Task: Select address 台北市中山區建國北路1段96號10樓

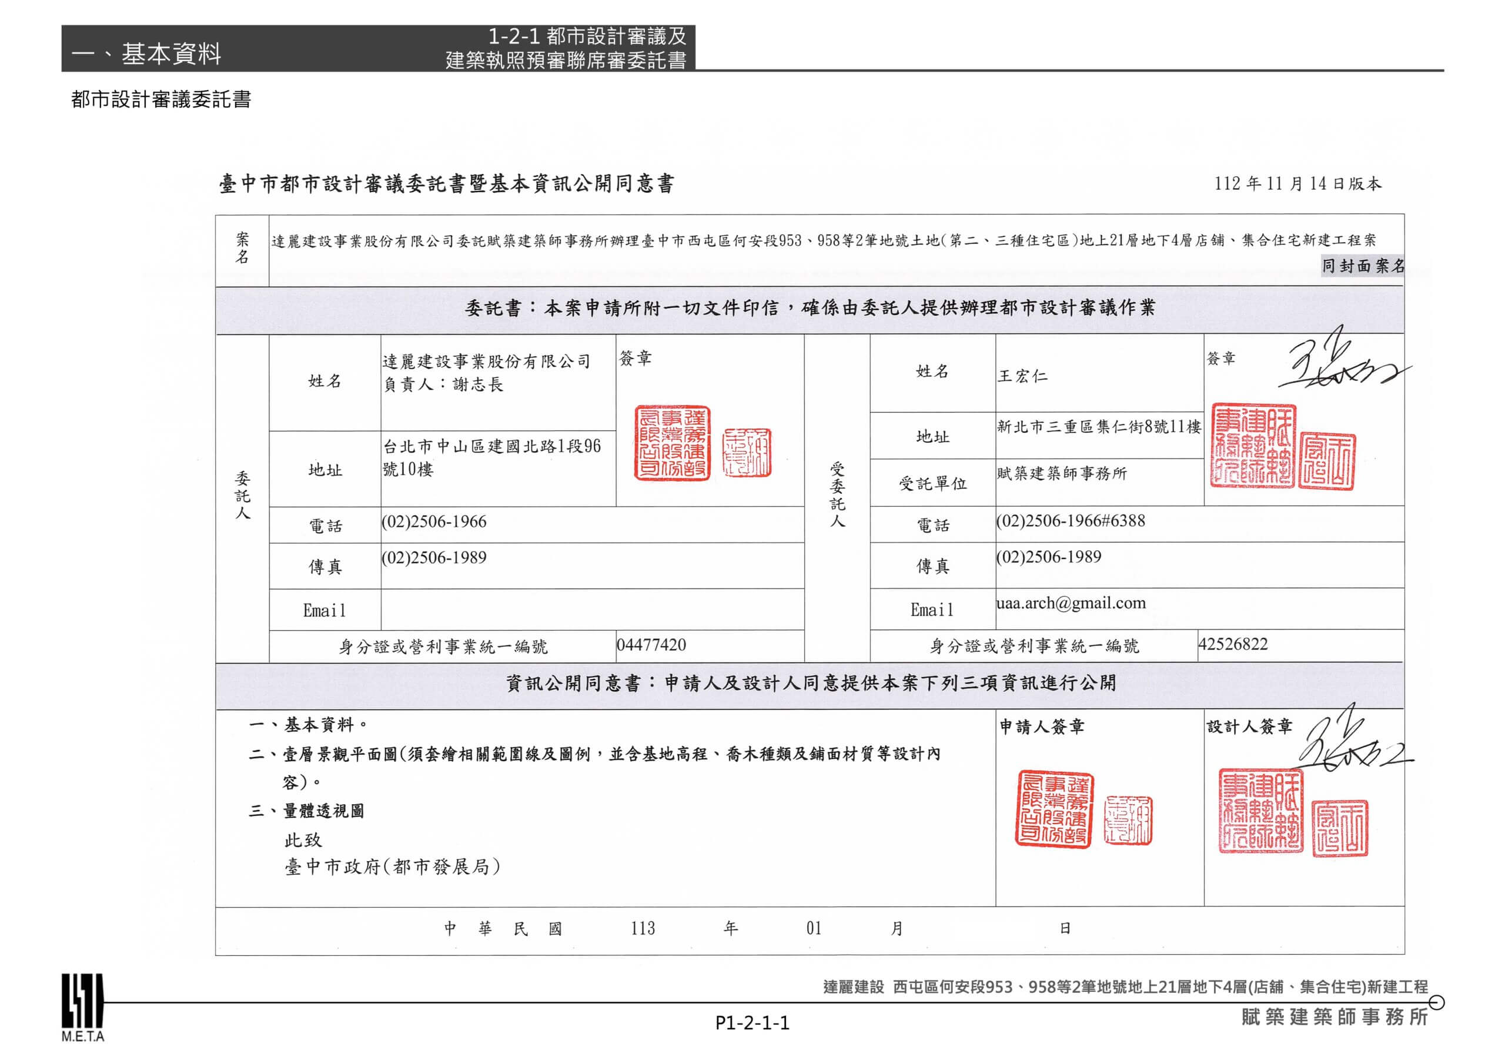Action: click(x=491, y=457)
